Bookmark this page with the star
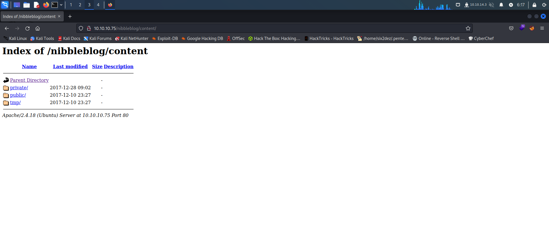549x245 pixels. (468, 29)
